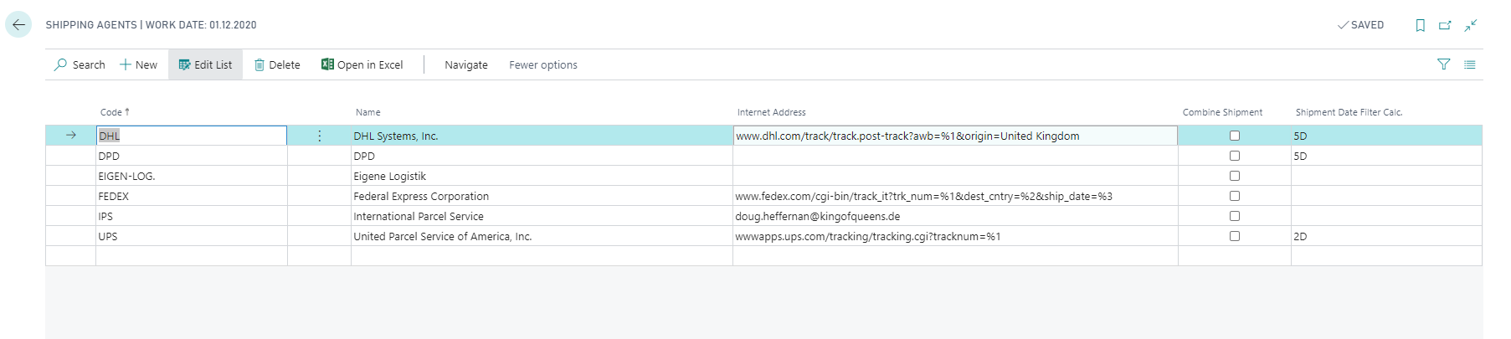The image size is (1511, 339).
Task: Check Combine Shipment for UPS
Action: 1235,236
